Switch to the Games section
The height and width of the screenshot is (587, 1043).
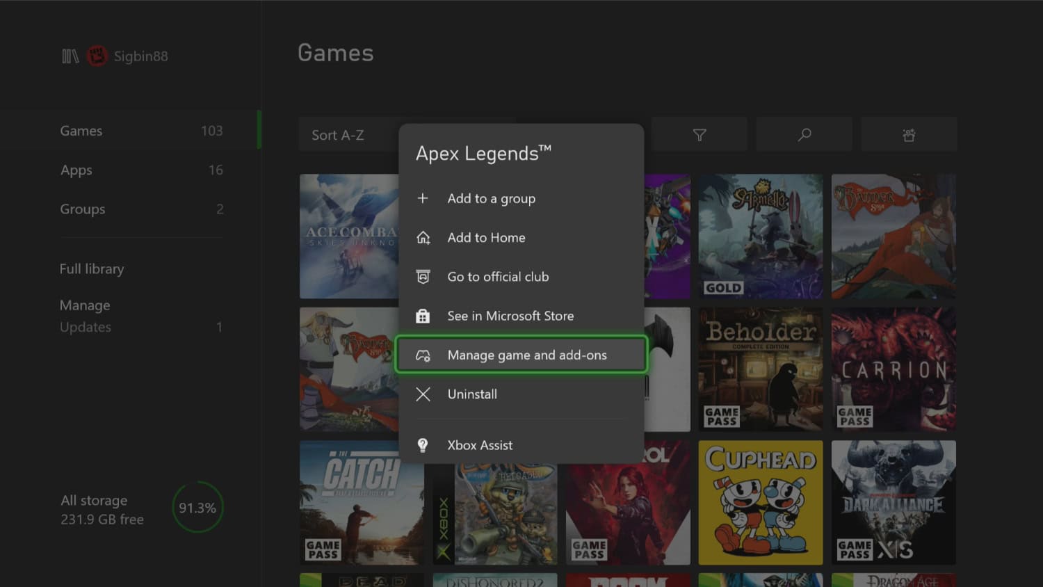131,131
